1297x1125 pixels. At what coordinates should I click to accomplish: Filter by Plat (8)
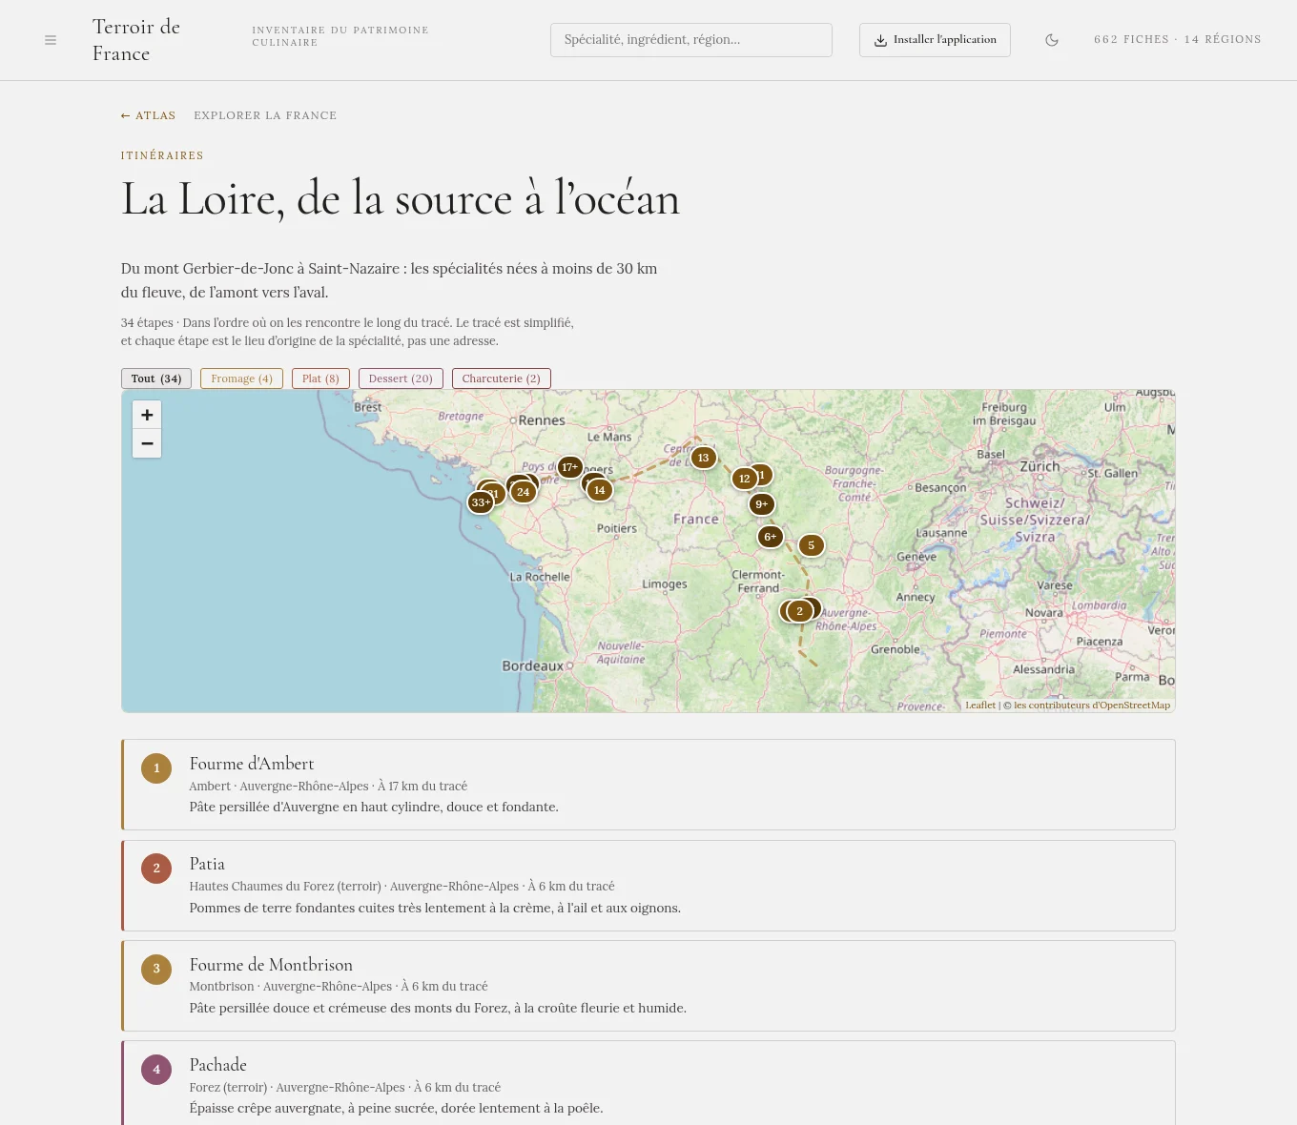(x=320, y=378)
